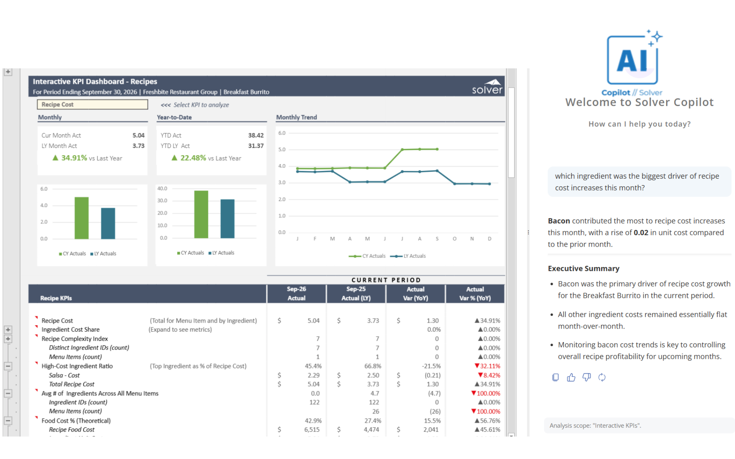Screen dimensions: 735x459
Task: Expand the Recipe Complexity Index row group
Action: 8,339
